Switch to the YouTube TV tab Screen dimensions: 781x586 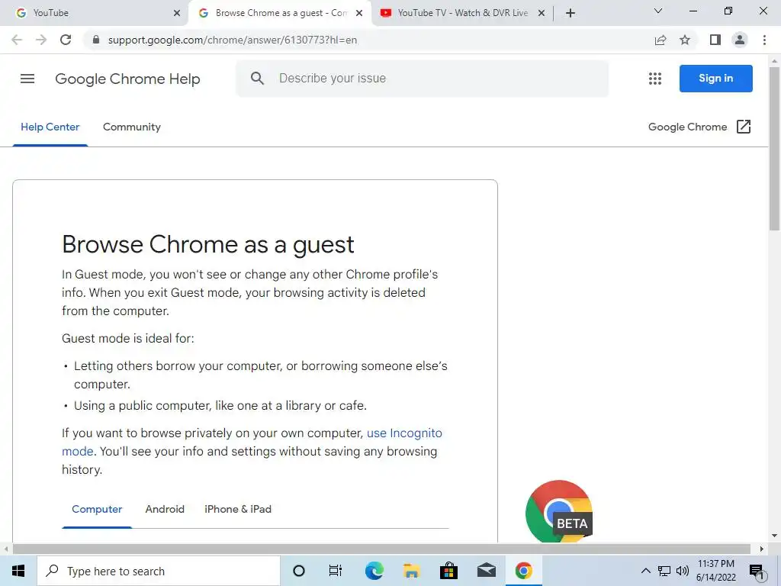(462, 13)
